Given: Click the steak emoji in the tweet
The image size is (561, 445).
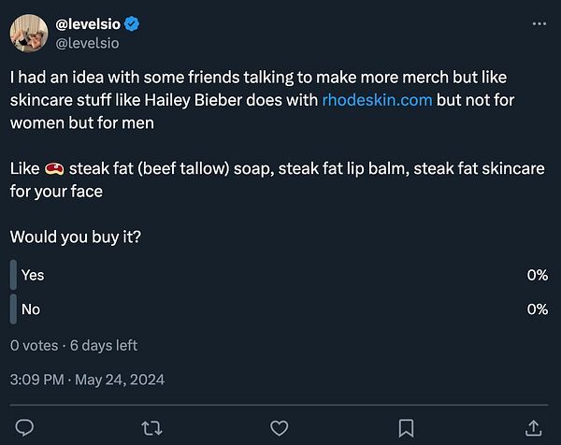Looking at the screenshot, I should click(53, 169).
